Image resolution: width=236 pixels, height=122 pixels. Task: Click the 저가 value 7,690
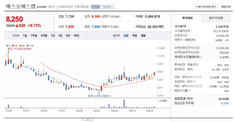pos(96,27)
